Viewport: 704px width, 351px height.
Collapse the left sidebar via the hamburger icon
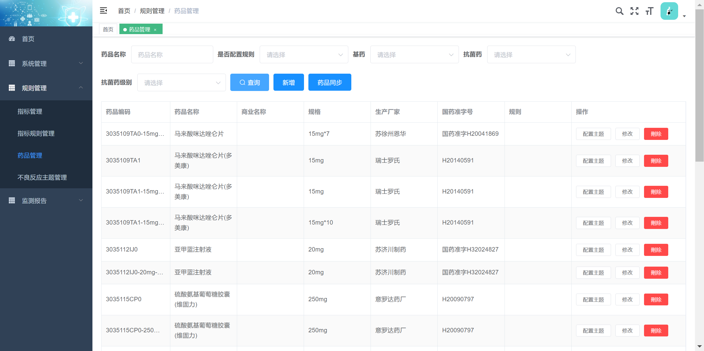pyautogui.click(x=103, y=11)
